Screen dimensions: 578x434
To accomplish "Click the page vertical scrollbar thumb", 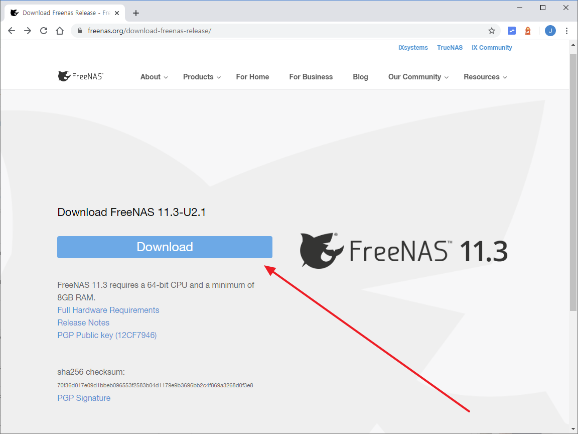I will [x=573, y=183].
